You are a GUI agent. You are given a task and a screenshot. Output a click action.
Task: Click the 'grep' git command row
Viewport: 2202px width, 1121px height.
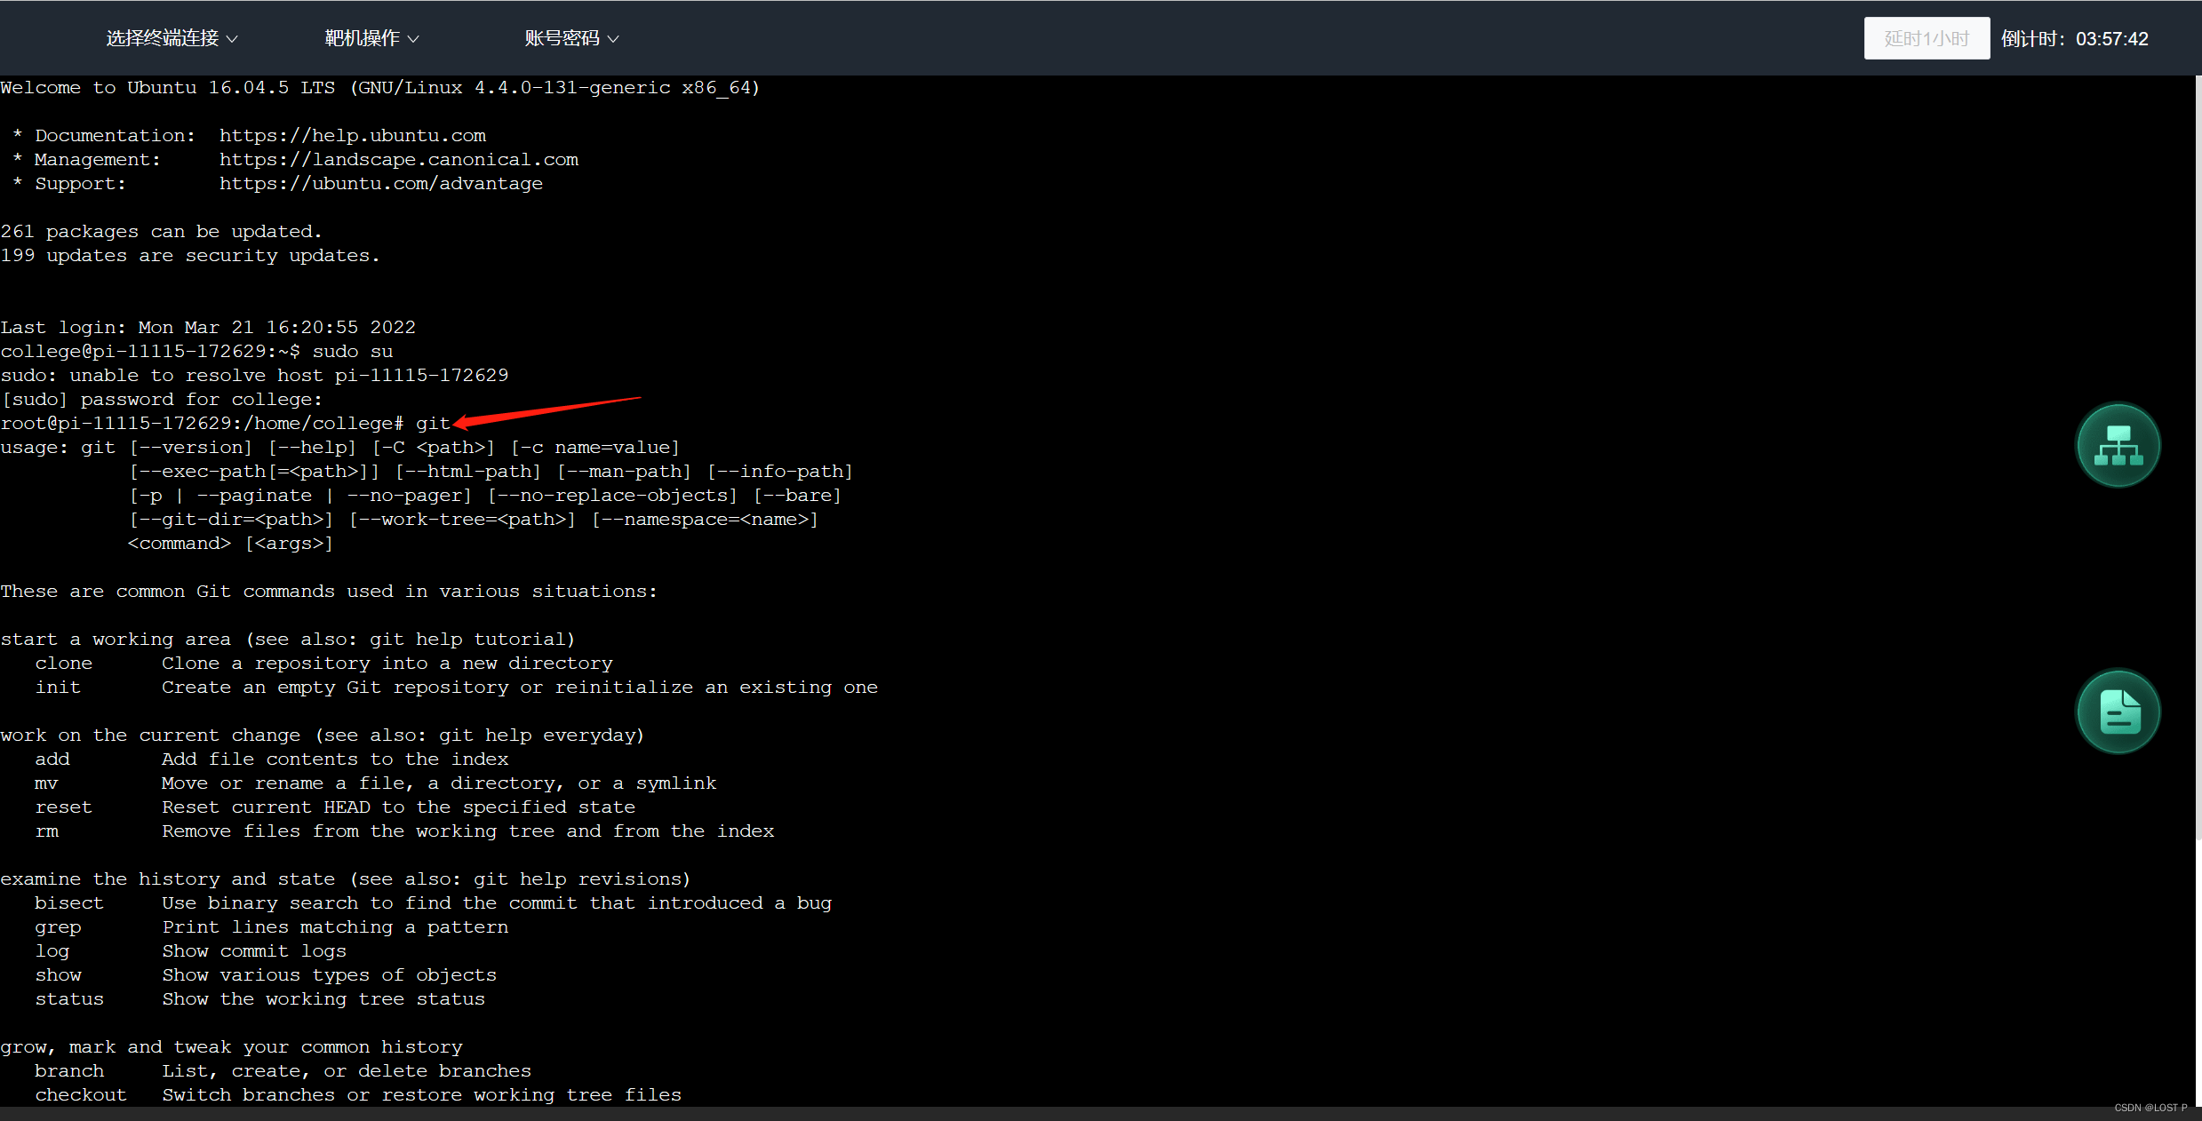(x=271, y=926)
